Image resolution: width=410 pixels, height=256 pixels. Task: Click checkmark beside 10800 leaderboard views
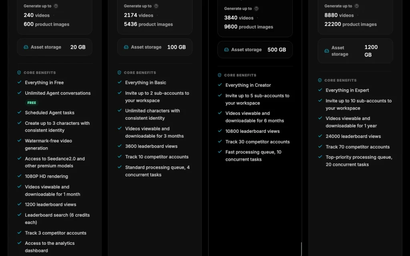220,131
